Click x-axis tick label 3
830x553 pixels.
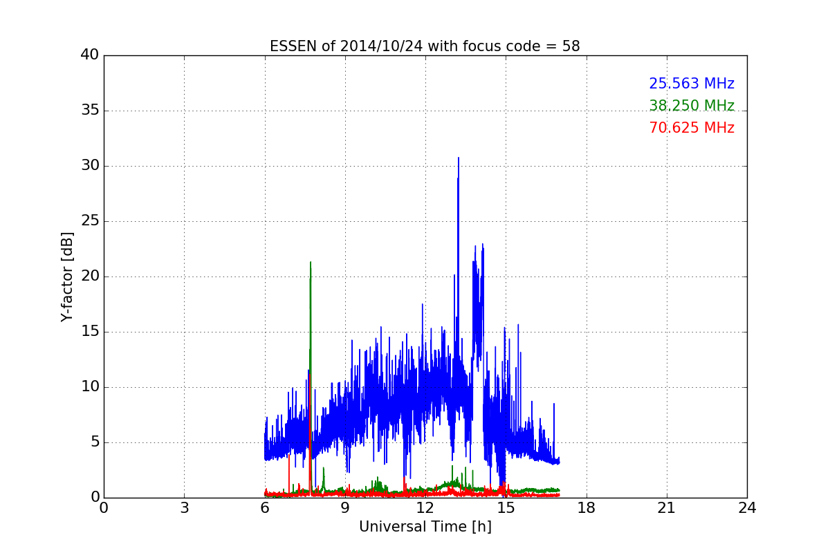click(184, 507)
